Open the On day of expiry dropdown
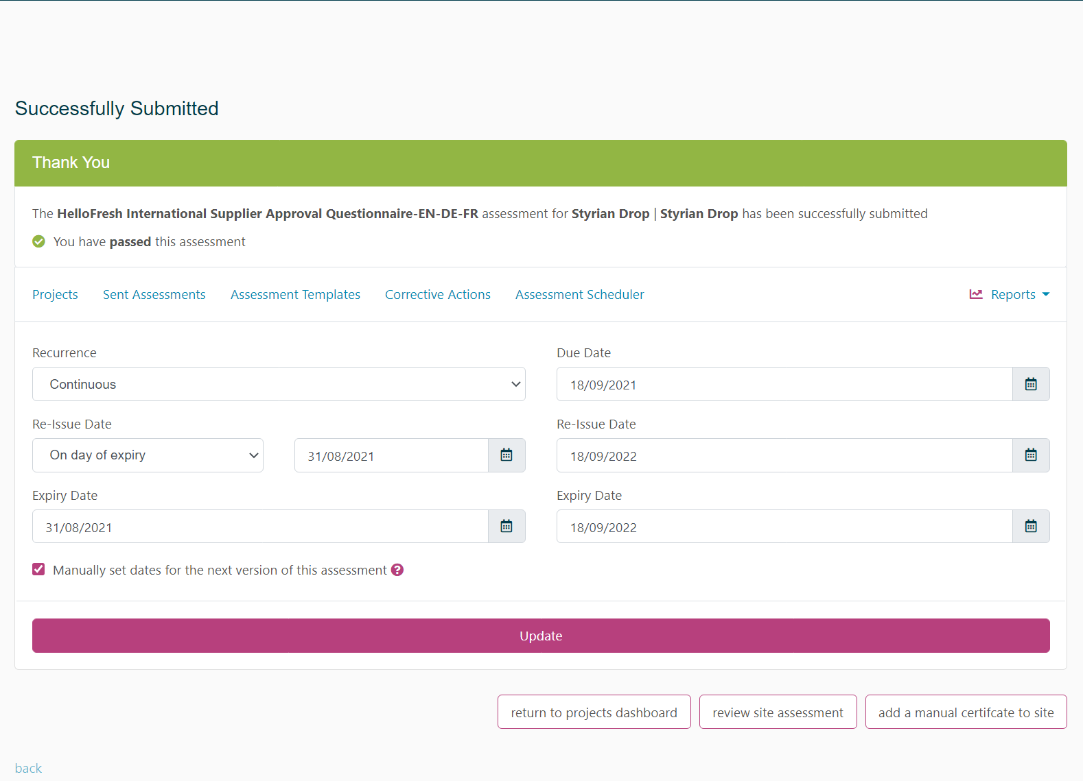This screenshot has height=781, width=1083. point(148,455)
